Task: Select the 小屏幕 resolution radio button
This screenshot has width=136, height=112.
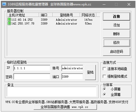Action: 105,89
